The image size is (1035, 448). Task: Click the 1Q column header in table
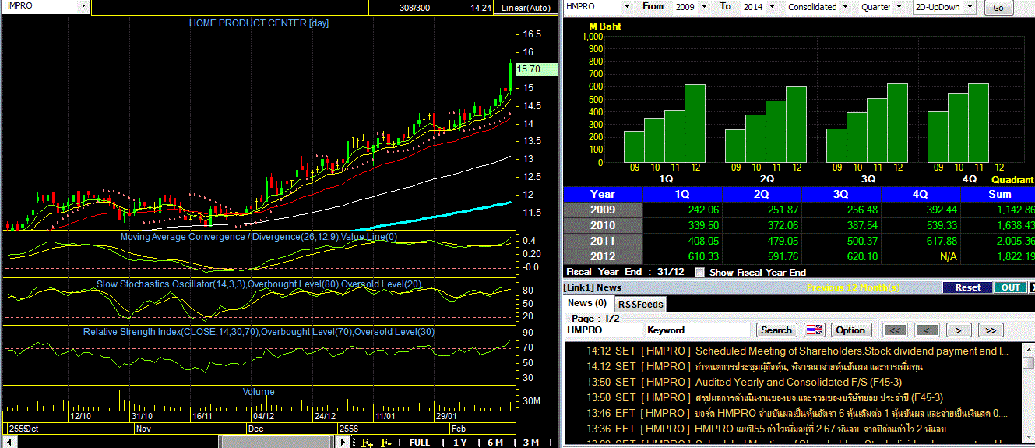pos(682,194)
